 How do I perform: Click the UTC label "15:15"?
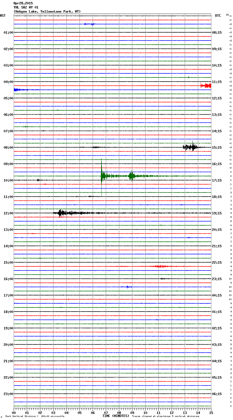click(217, 148)
